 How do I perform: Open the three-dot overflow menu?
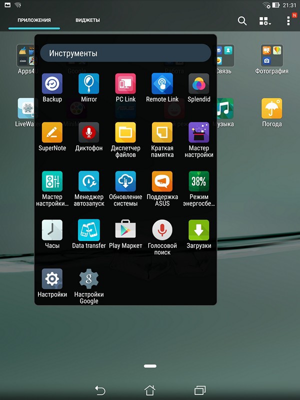point(288,21)
